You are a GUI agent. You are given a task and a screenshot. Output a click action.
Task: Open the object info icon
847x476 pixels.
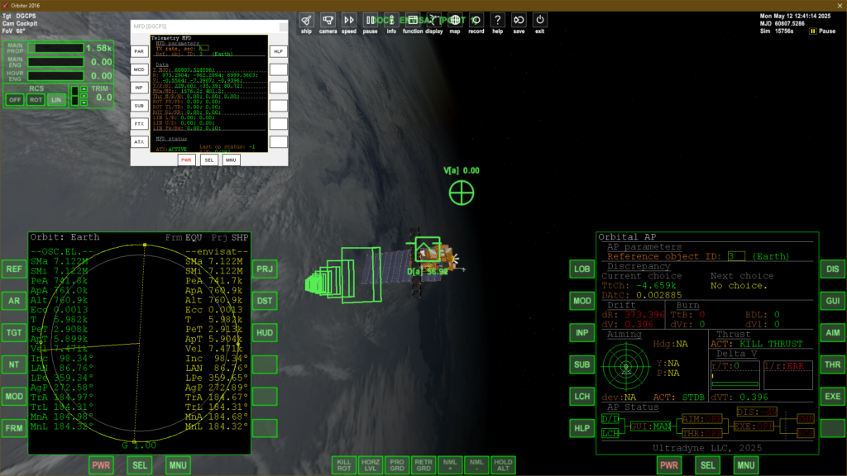[391, 21]
